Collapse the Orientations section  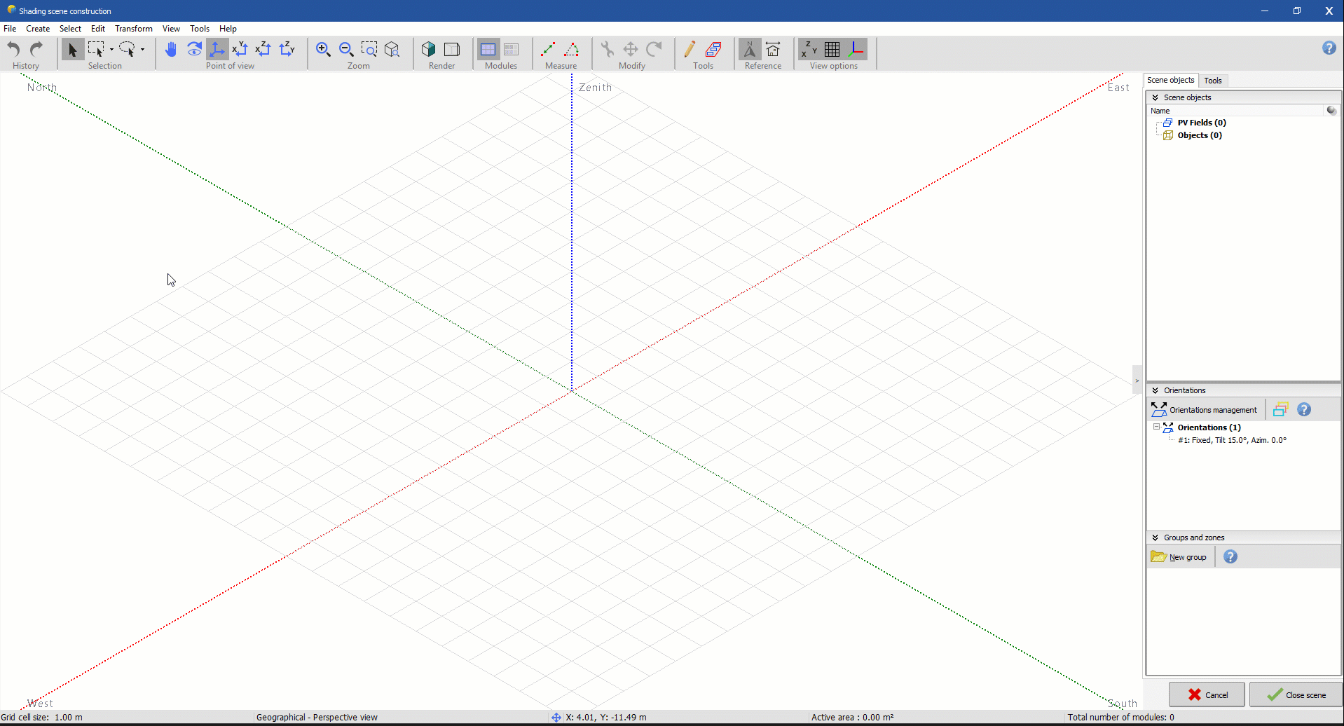point(1156,390)
